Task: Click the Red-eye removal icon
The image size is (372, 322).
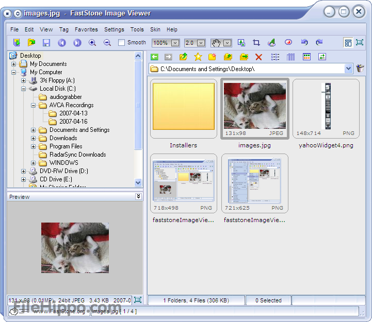Action: point(288,42)
